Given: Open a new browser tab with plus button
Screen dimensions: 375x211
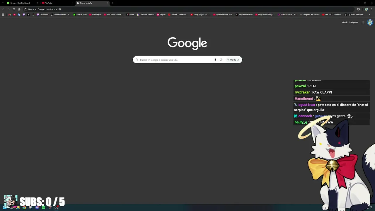Looking at the screenshot, I should pos(112,3).
